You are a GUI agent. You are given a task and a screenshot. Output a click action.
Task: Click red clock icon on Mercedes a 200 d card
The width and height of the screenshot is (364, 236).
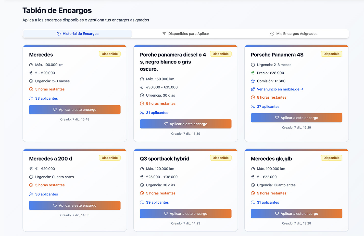tap(31, 185)
